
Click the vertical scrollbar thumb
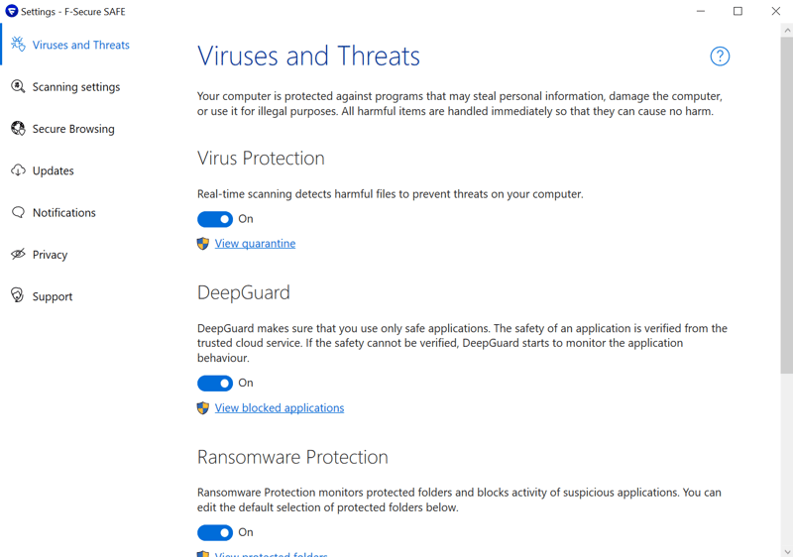pos(786,205)
